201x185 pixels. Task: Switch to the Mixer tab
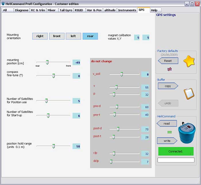point(52,10)
